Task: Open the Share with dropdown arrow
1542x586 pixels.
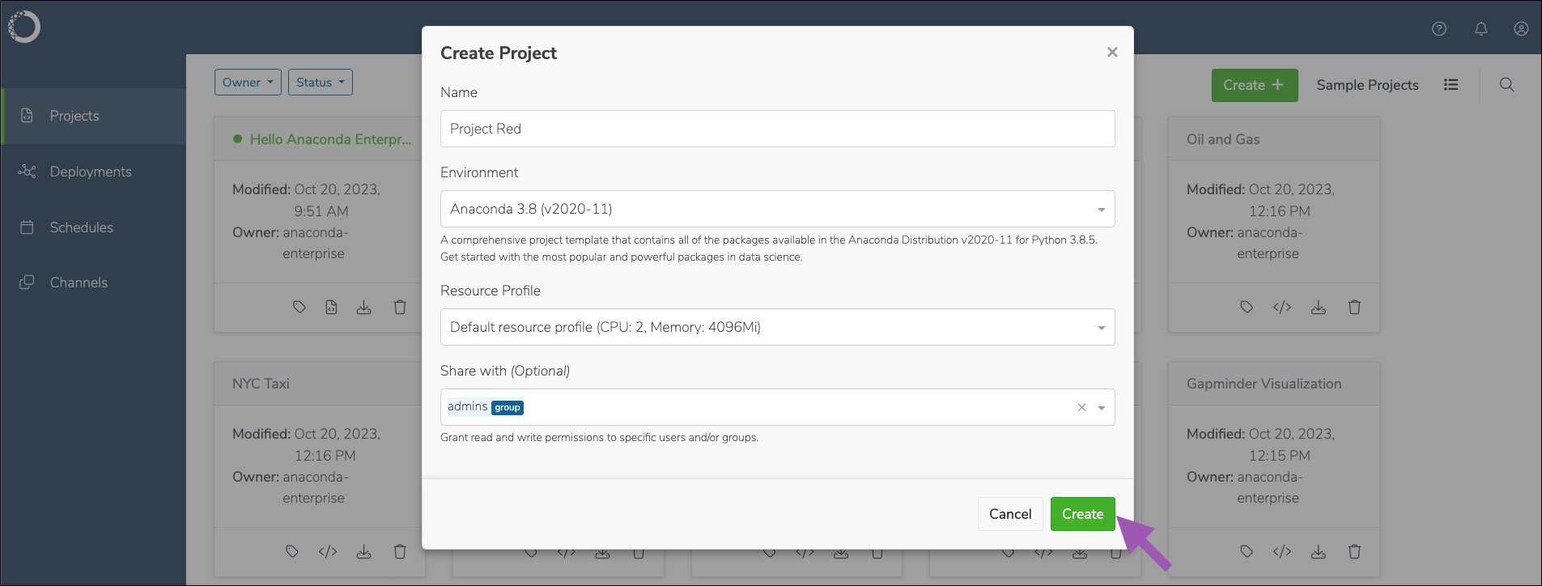Action: 1102,408
